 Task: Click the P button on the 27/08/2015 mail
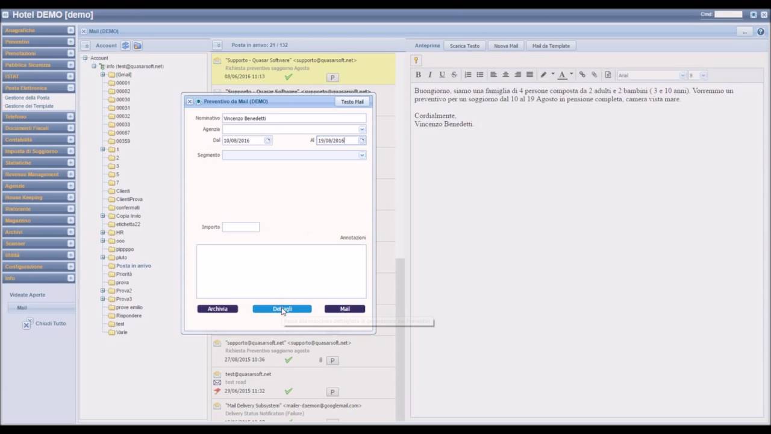(x=332, y=360)
